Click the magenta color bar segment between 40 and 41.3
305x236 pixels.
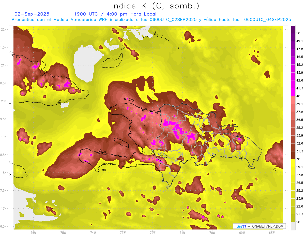click(x=293, y=92)
